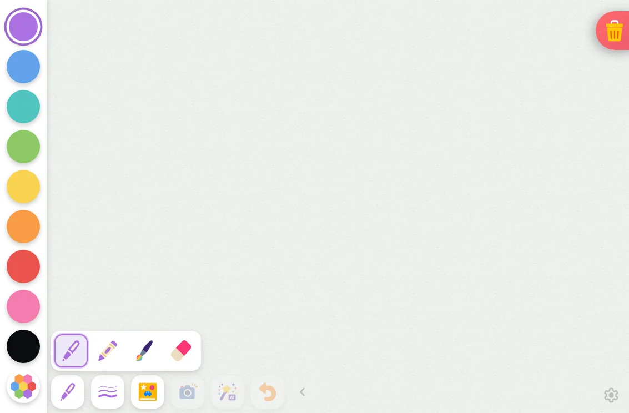Open the sticker picture book
Screen dimensions: 629x413
coord(148,392)
